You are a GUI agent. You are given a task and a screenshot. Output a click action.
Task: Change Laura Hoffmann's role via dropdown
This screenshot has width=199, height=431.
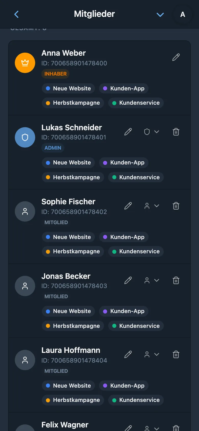(x=152, y=354)
